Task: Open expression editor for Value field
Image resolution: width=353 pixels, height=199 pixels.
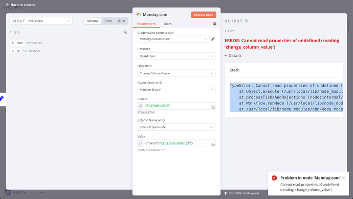Action: tap(213, 145)
